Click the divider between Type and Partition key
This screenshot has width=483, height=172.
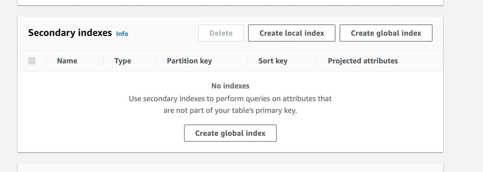coord(156,61)
